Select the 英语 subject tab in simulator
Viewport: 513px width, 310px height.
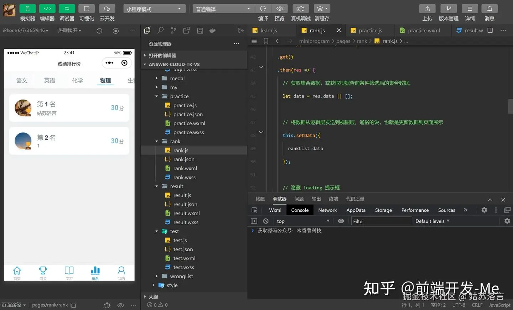[x=50, y=80]
